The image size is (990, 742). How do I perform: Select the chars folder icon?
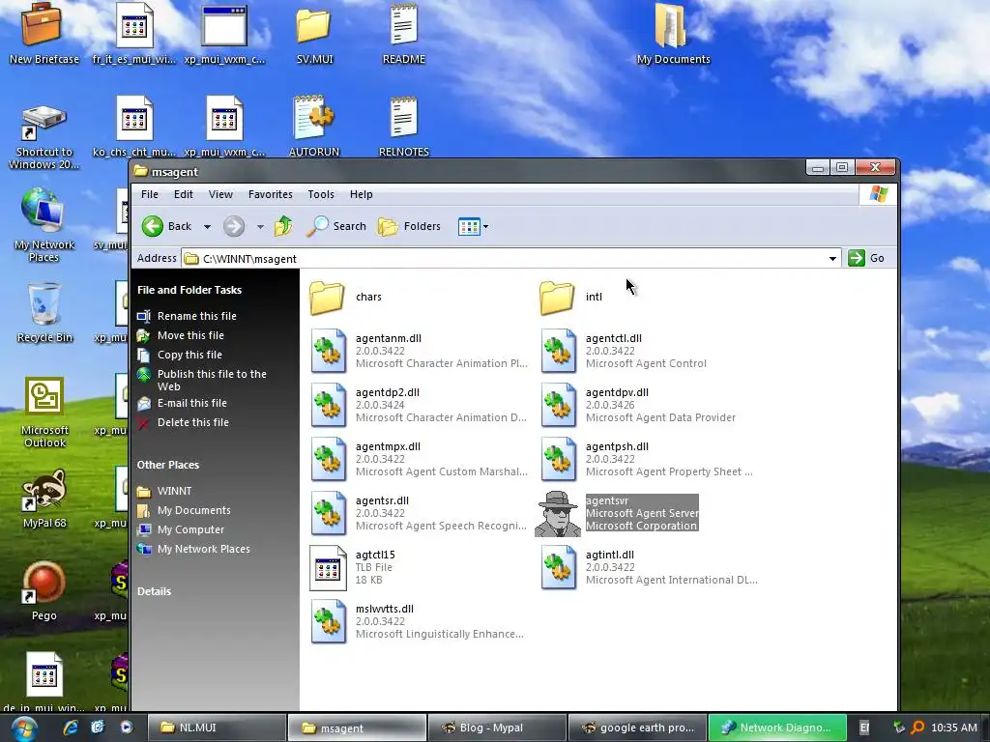pyautogui.click(x=327, y=298)
